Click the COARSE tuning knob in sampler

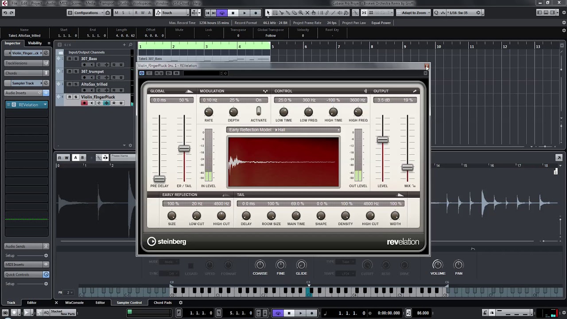coord(260,265)
